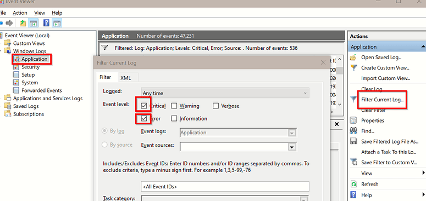The image size is (426, 201).
Task: Click the event list scrollbar down arrow
Action: click(340, 104)
